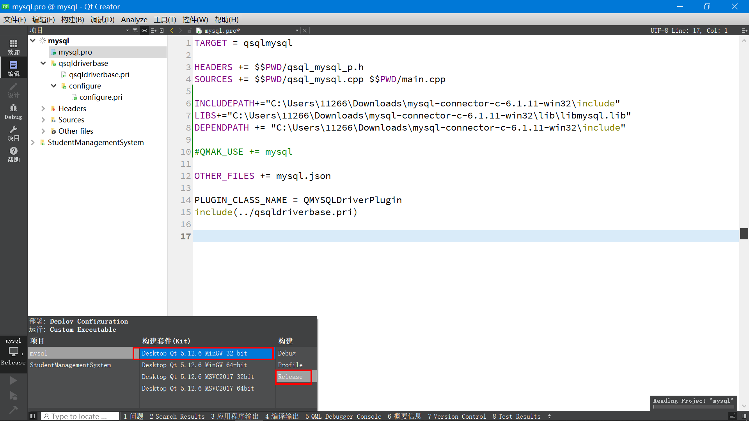Switch to Debug mode in sidebar

pos(13,111)
